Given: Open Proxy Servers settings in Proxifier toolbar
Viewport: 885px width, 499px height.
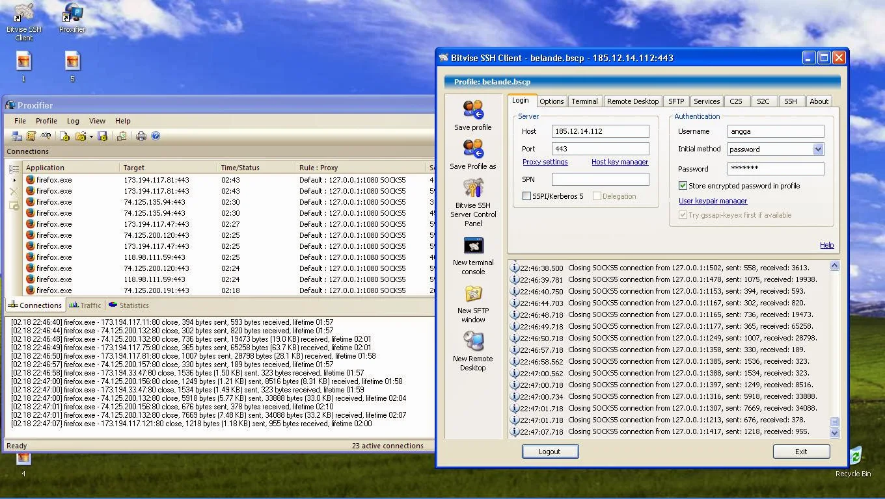Looking at the screenshot, I should (17, 136).
